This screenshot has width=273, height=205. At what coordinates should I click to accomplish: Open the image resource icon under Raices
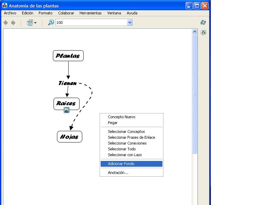pos(67,110)
